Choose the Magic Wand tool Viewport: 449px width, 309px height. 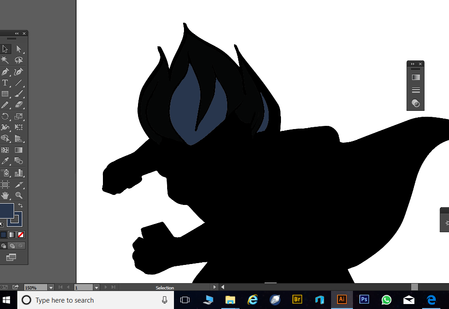click(x=5, y=60)
